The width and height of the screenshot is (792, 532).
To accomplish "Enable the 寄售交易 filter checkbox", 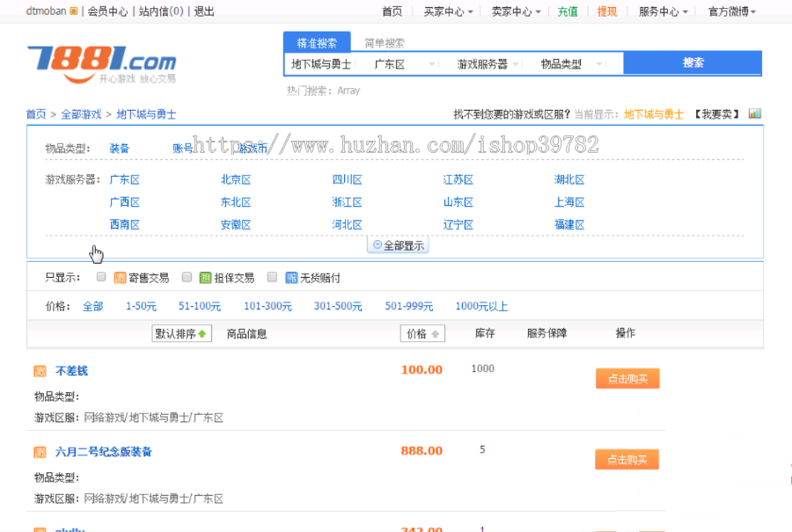I will pos(101,277).
